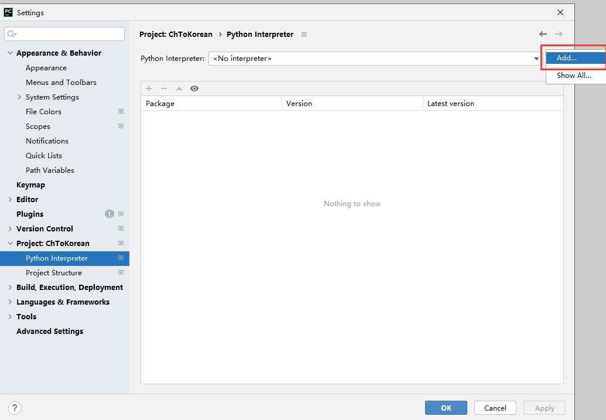This screenshot has height=420, width=606.
Task: Click the Cancel button
Action: pos(495,408)
